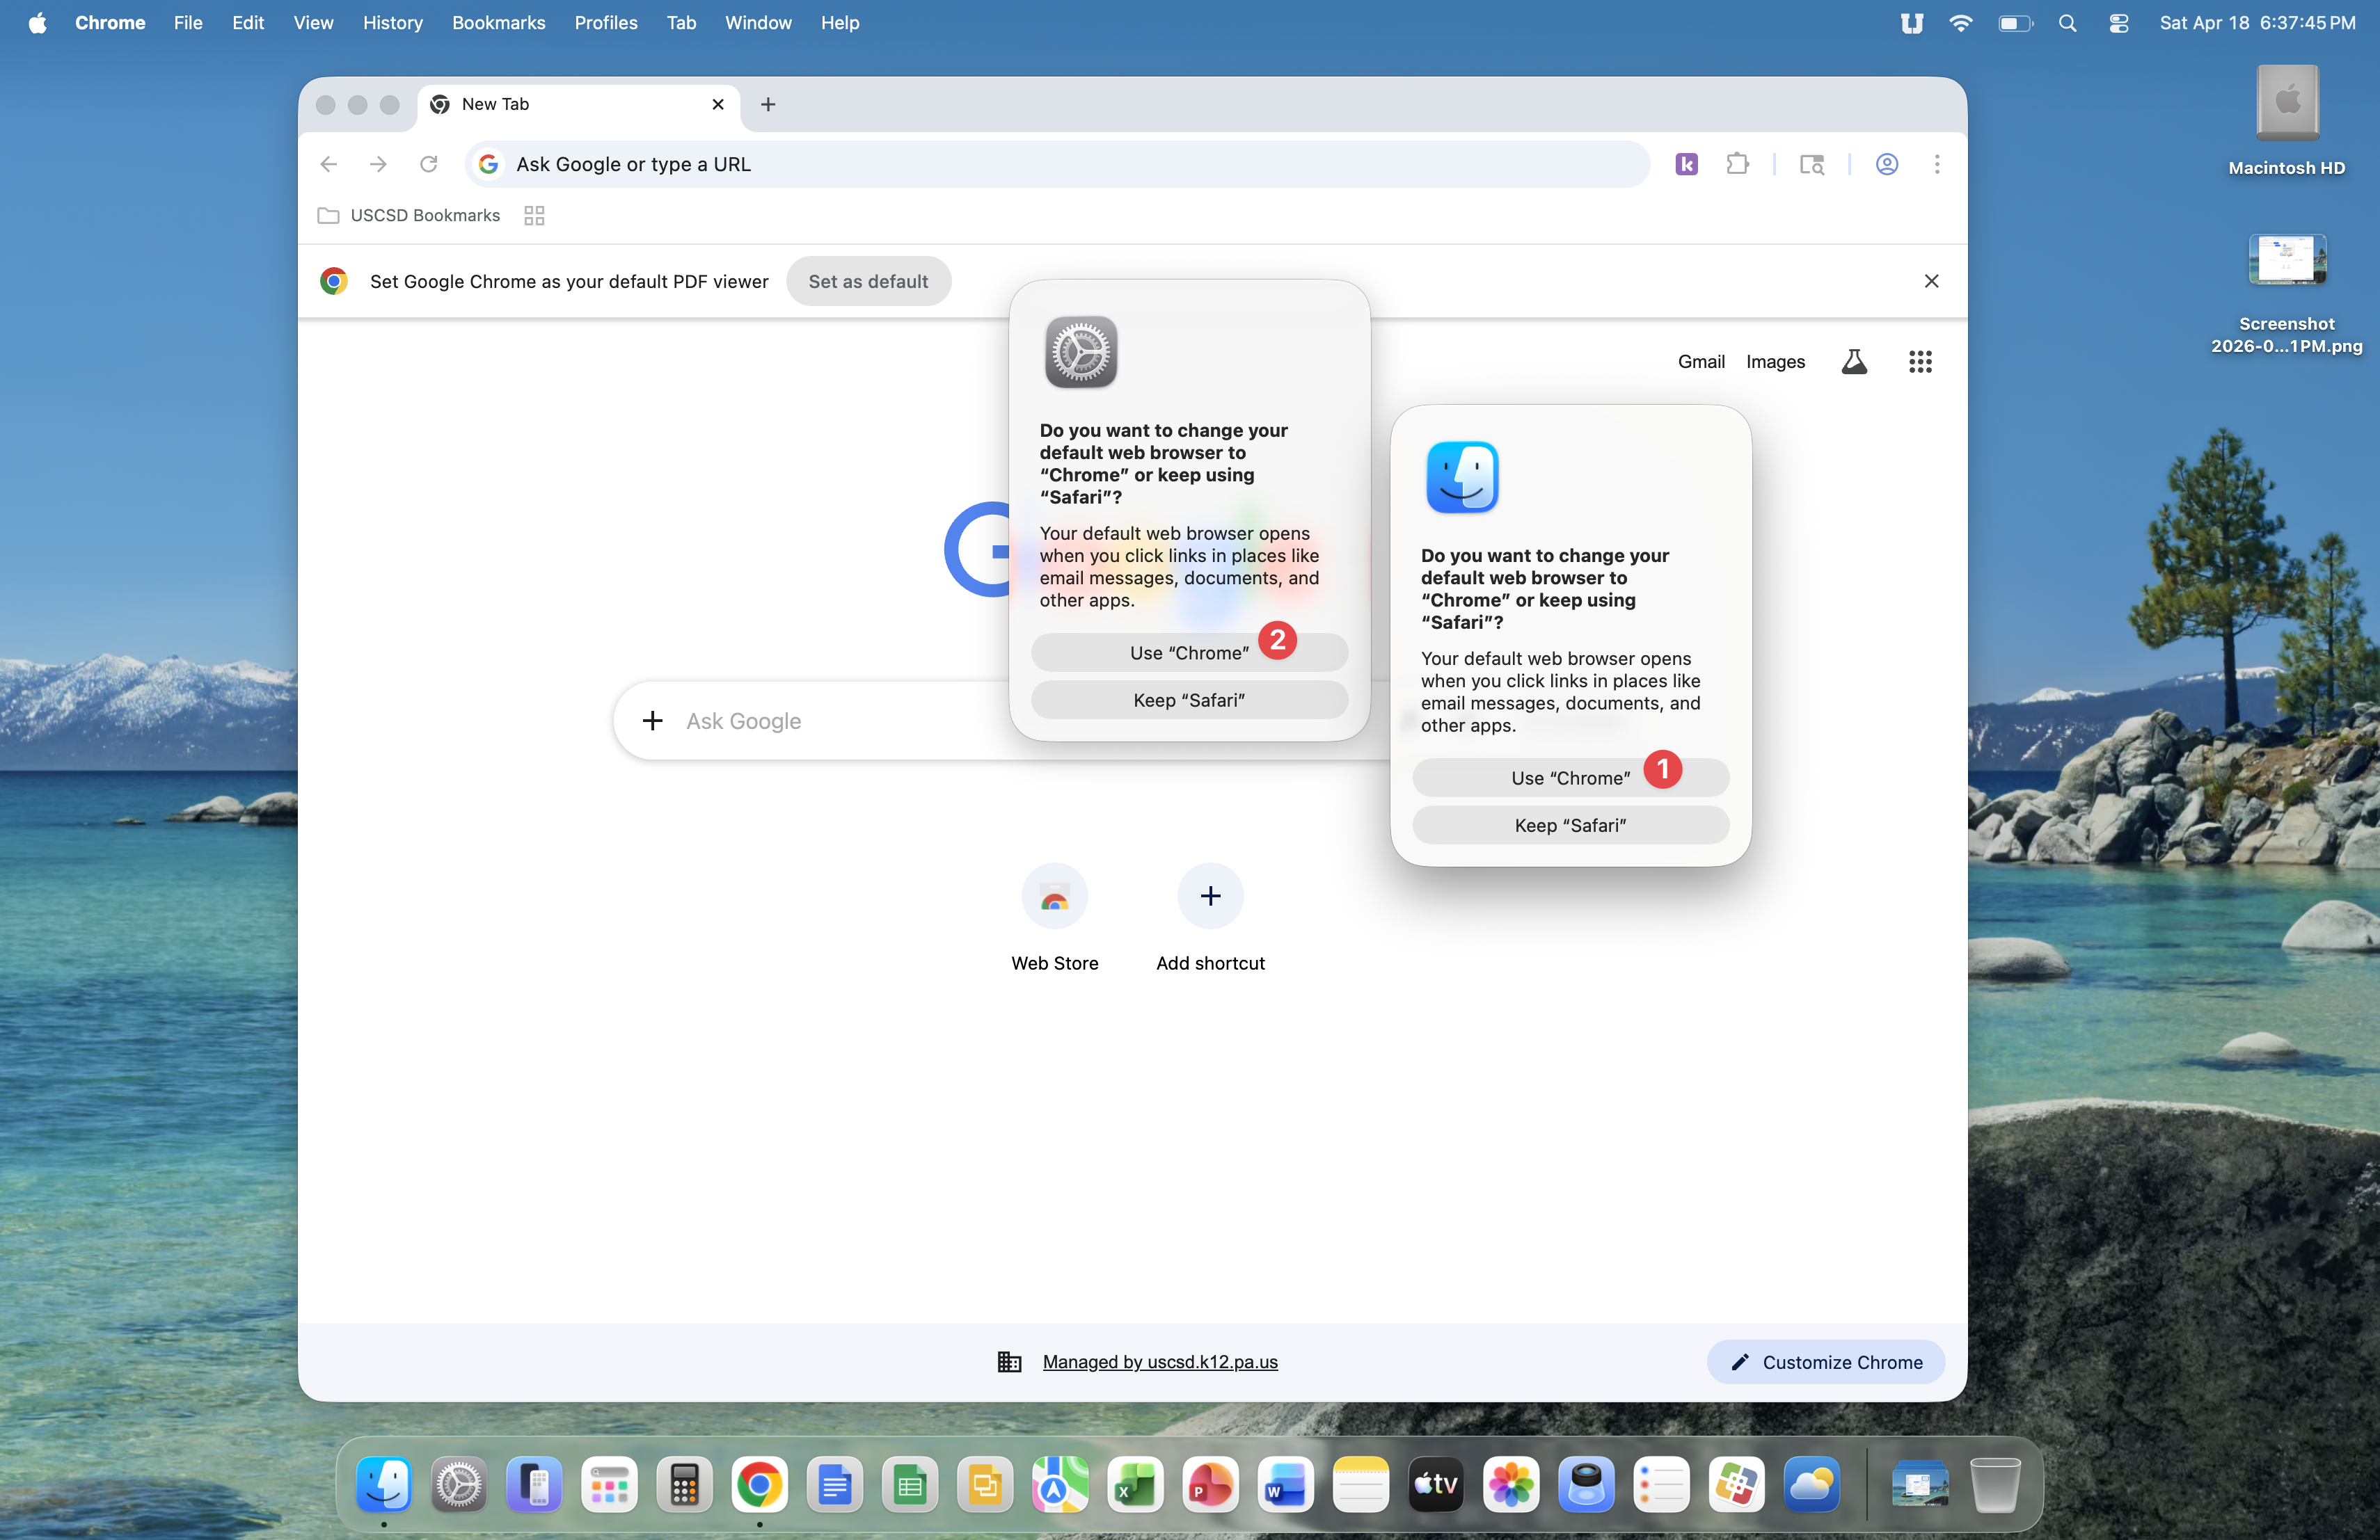Open the Extensions puzzle icon
2380x1540 pixels.
[1738, 164]
